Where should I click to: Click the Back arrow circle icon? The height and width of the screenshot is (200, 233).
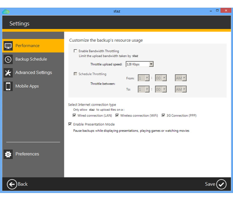(x=12, y=184)
